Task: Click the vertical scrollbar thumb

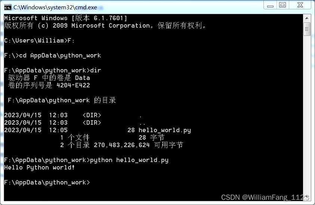Action: click(307, 29)
